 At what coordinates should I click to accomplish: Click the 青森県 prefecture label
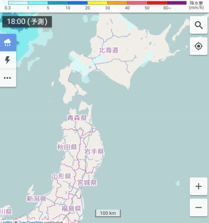pyautogui.click(x=77, y=118)
